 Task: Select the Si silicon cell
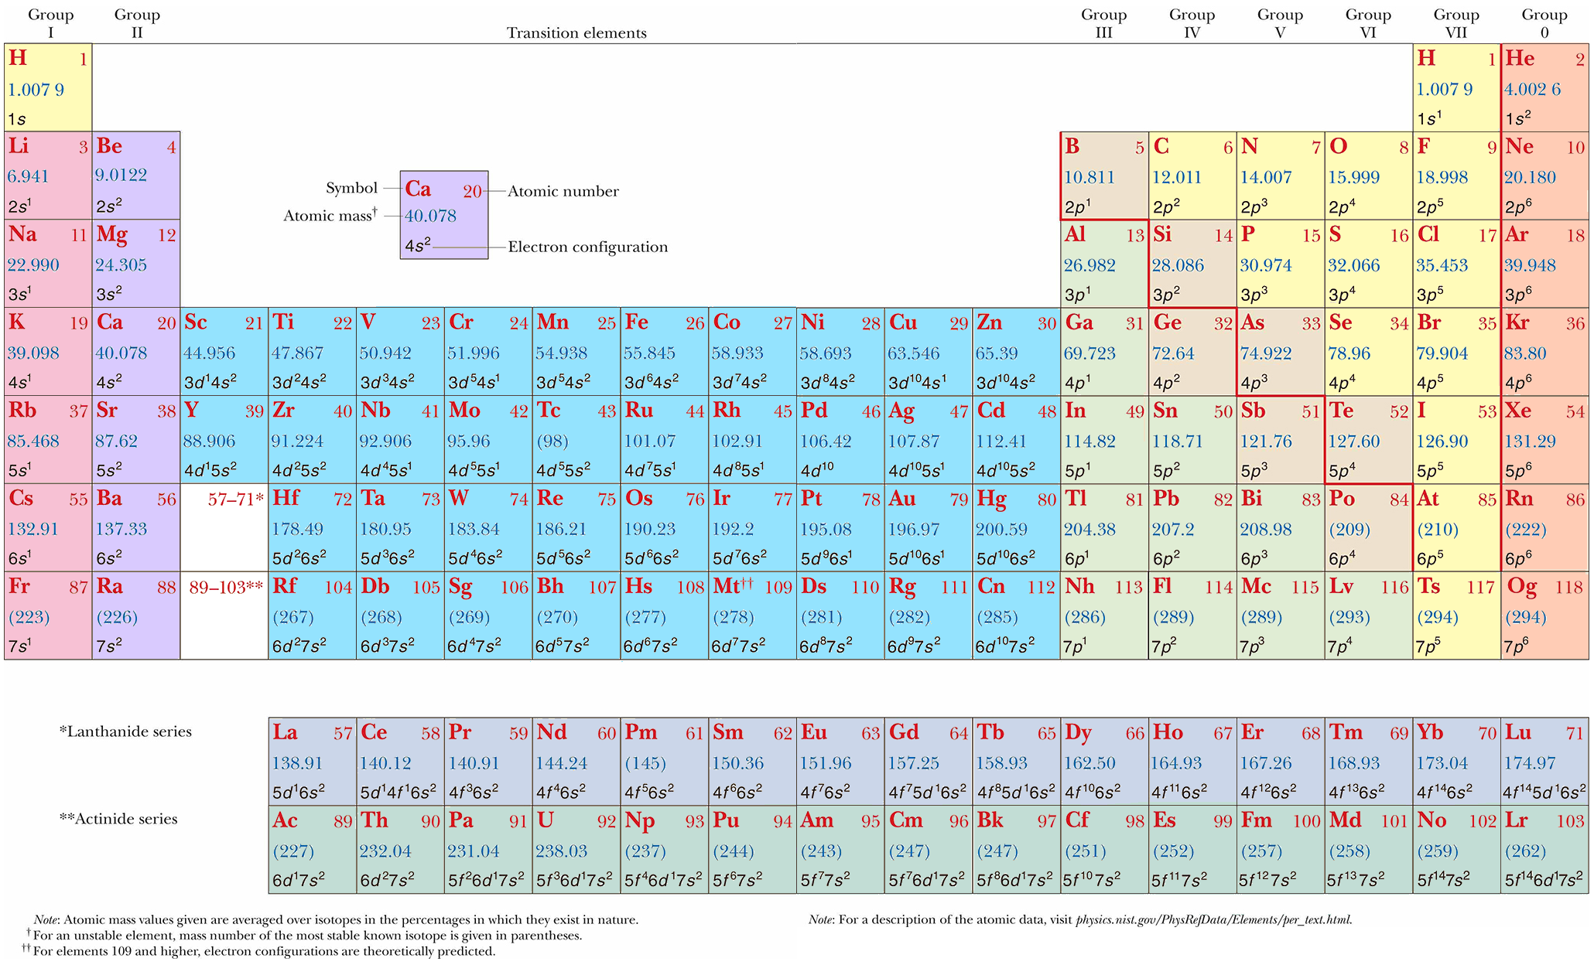(1193, 264)
